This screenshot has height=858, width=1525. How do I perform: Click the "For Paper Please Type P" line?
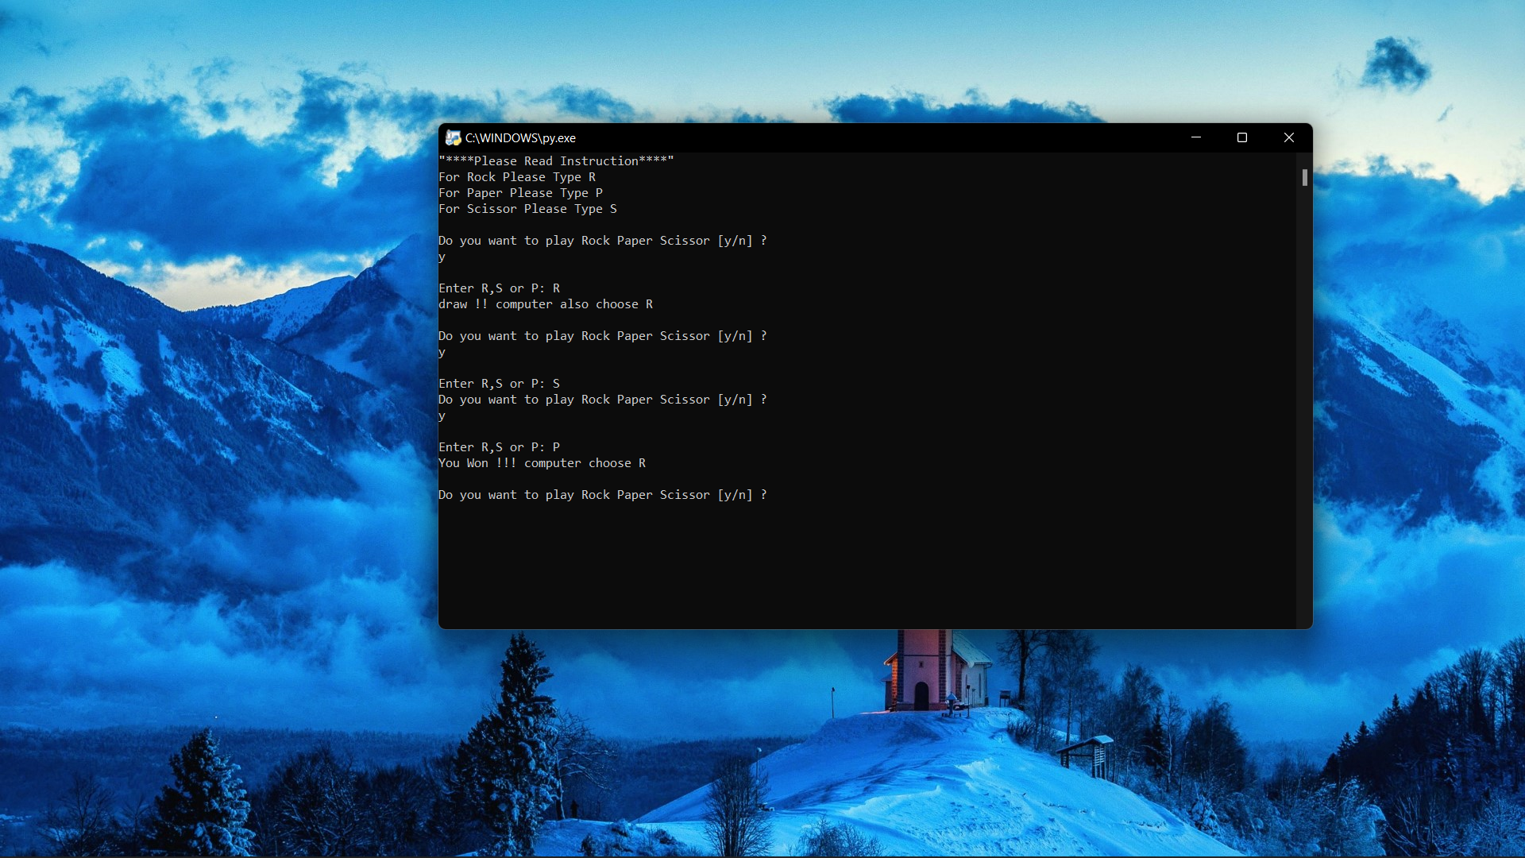pyautogui.click(x=520, y=193)
